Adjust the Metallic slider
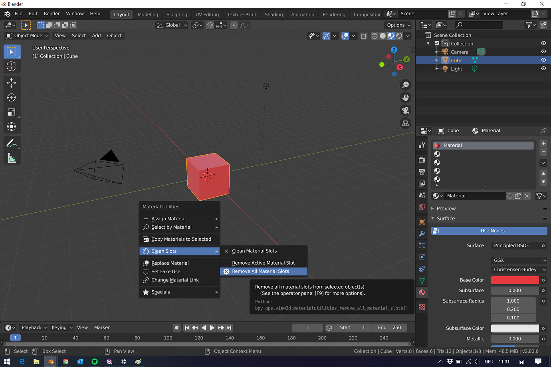Screen dimensions: 551x367 point(515,339)
